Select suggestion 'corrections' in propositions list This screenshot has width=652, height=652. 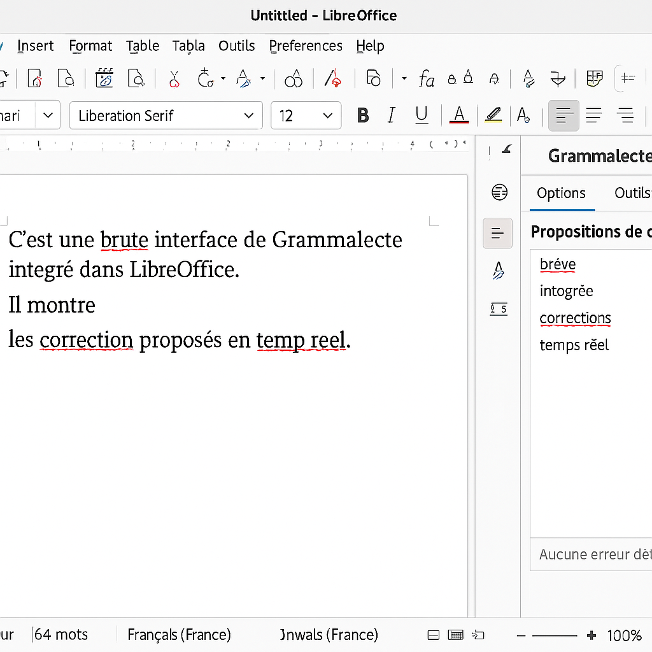click(575, 318)
